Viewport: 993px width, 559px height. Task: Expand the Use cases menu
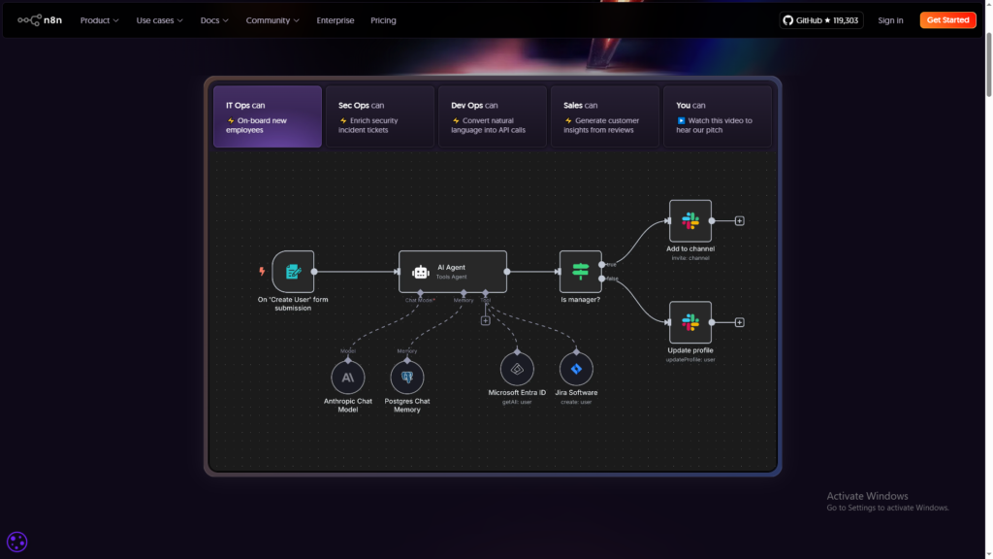pos(158,19)
